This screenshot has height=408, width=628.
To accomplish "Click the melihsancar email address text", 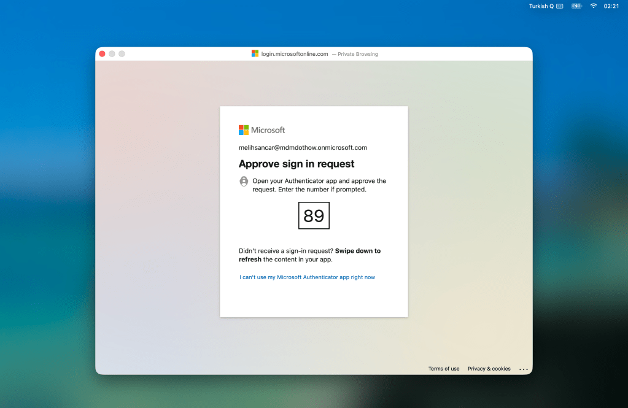I will point(303,148).
